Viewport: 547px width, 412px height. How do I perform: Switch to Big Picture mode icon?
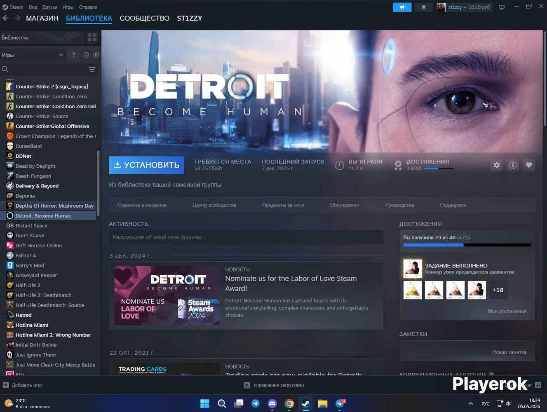[x=502, y=7]
